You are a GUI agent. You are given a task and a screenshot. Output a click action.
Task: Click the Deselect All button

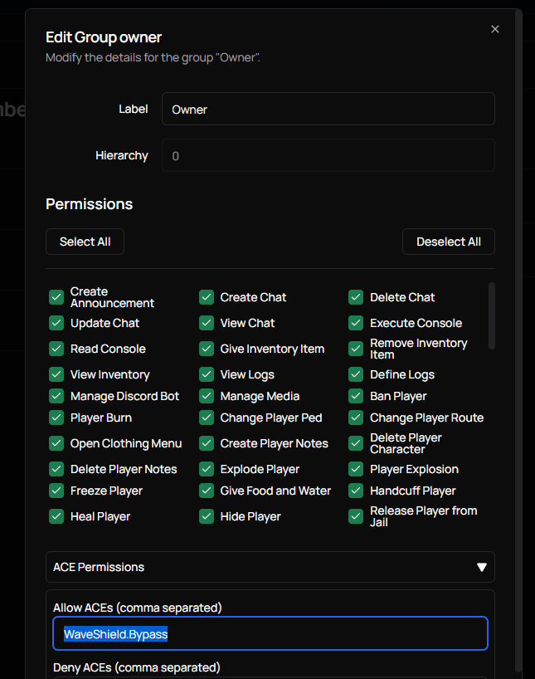(x=449, y=242)
